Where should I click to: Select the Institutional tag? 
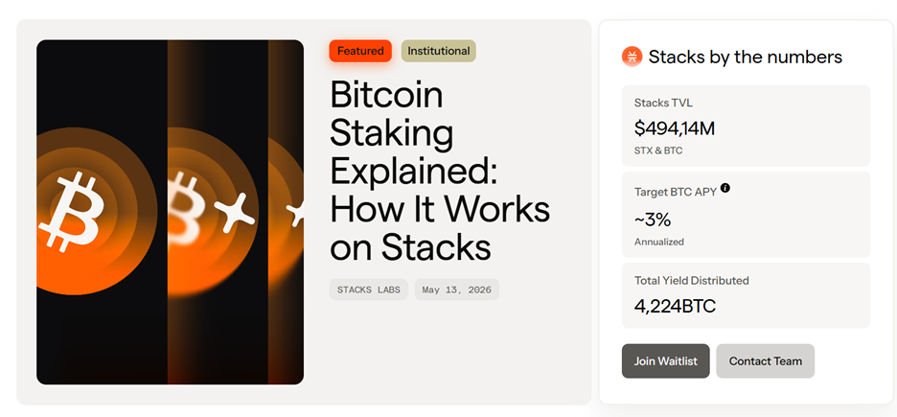pos(439,51)
